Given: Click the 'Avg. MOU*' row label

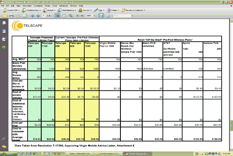Looking at the screenshot, I should 19,59.
